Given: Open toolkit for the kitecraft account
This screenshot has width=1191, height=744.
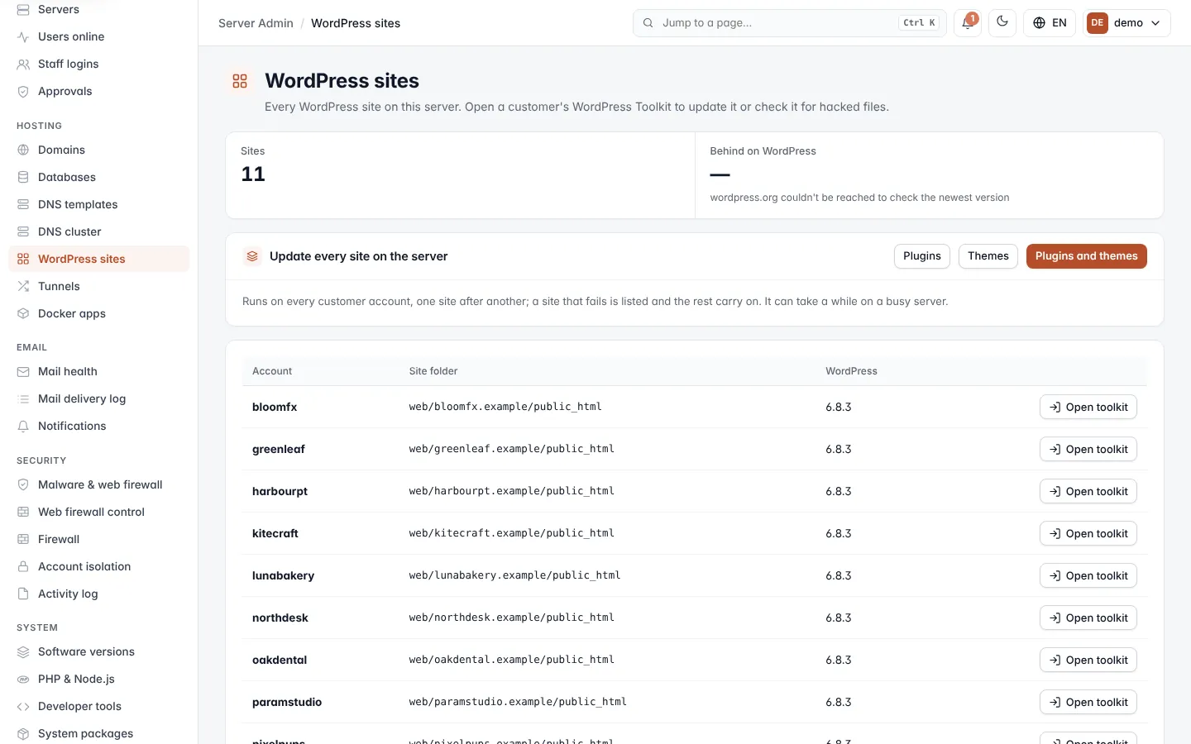Looking at the screenshot, I should tap(1088, 533).
